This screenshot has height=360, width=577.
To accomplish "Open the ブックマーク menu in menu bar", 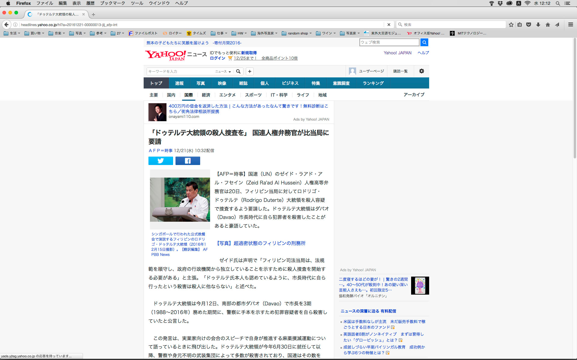I will pos(112,3).
